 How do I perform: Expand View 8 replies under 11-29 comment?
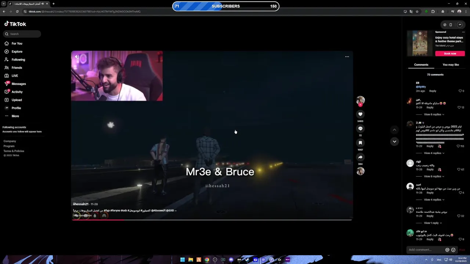434,114
